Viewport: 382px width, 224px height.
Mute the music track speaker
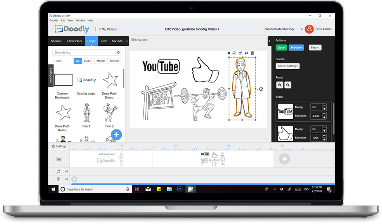[66, 171]
